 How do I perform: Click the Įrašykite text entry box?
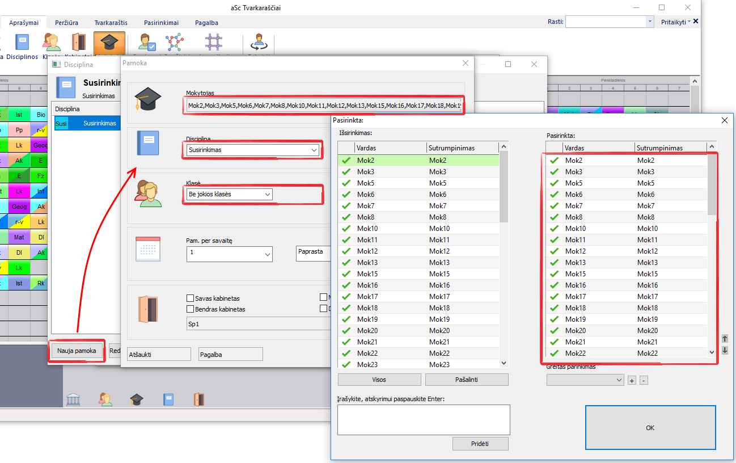coord(424,420)
